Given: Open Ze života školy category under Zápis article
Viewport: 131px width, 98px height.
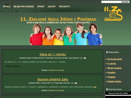Looking at the screenshot, I should pyautogui.click(x=59, y=70).
